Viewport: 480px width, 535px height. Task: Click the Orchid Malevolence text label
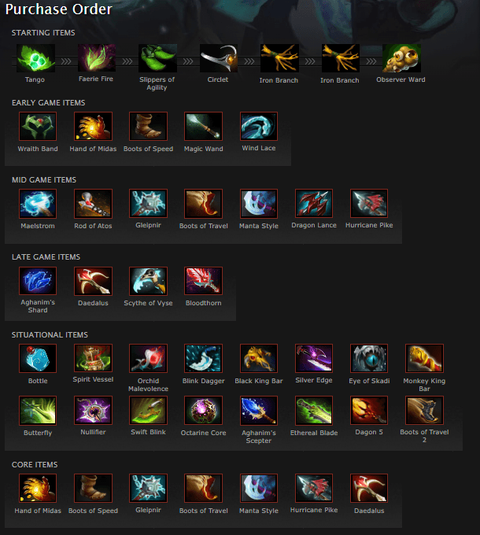pos(148,385)
